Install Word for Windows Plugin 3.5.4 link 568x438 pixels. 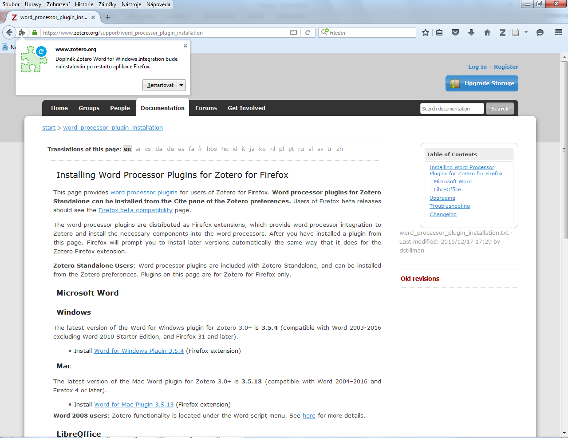point(139,351)
